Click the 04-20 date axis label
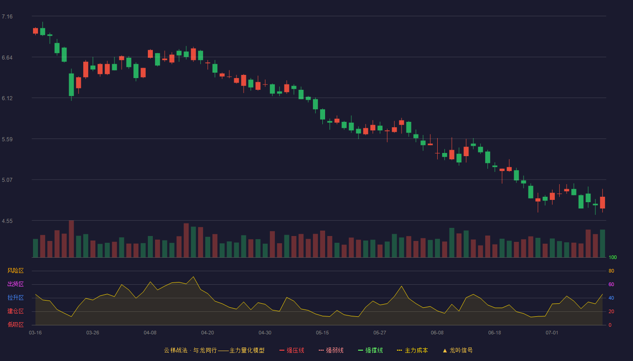 pyautogui.click(x=208, y=333)
